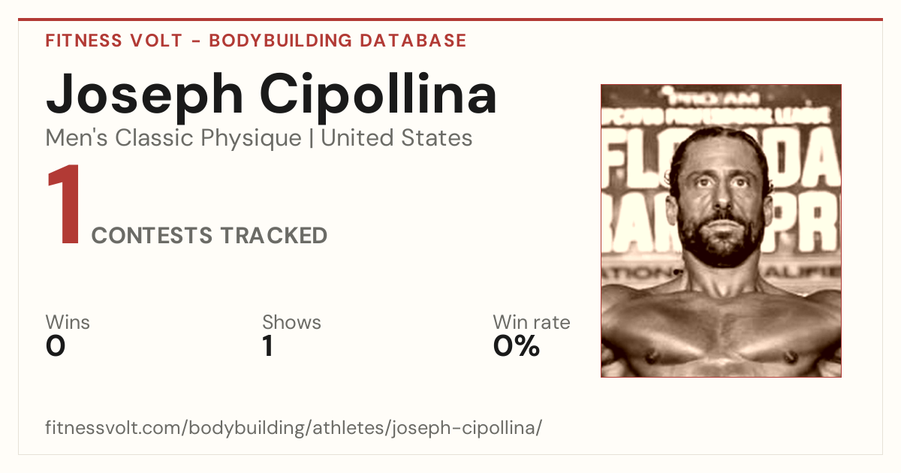Click the Shows label
This screenshot has width=901, height=473.
[x=291, y=323]
